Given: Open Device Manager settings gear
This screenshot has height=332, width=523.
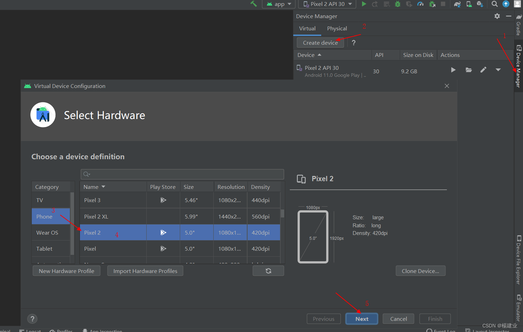Looking at the screenshot, I should [497, 16].
